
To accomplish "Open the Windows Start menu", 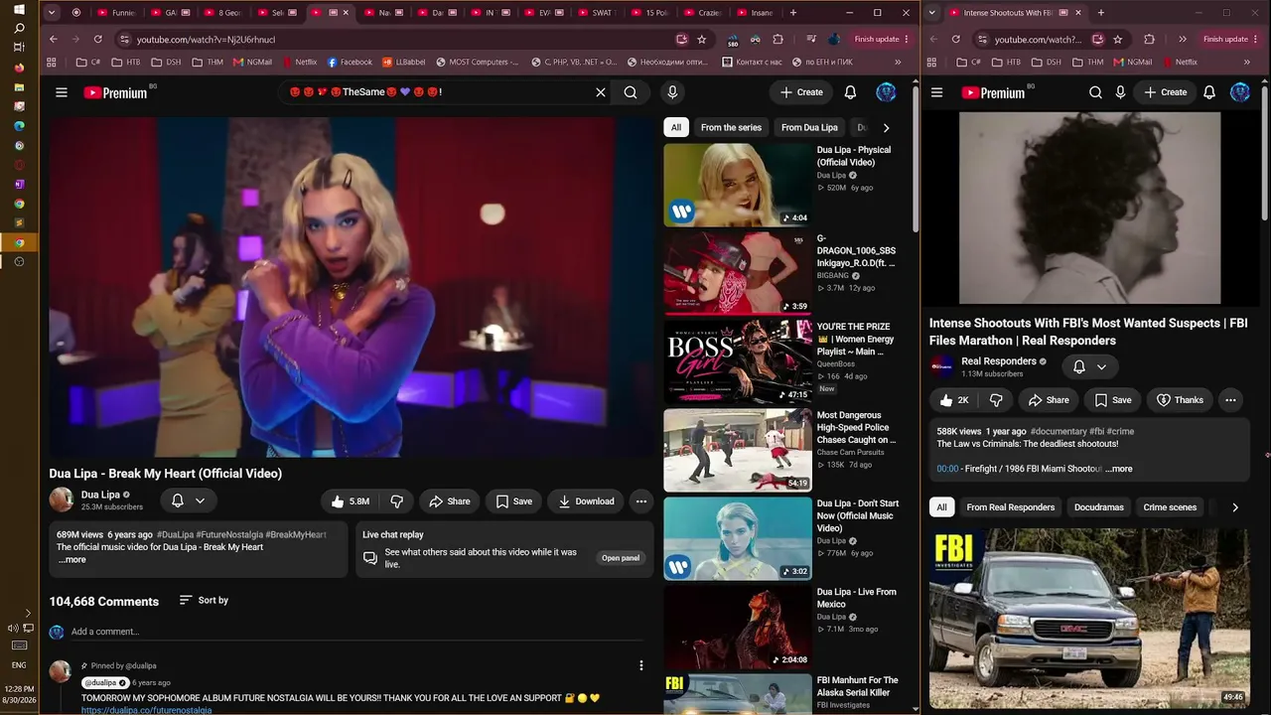I will (19, 9).
